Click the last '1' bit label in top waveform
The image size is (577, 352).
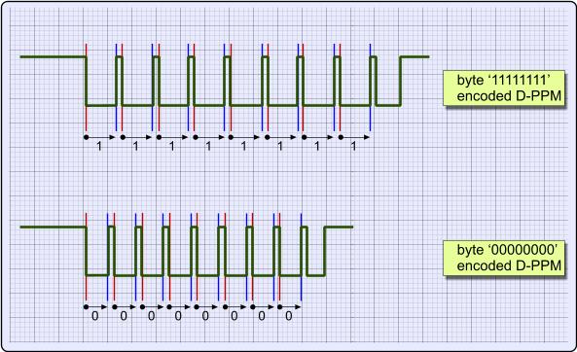[353, 147]
